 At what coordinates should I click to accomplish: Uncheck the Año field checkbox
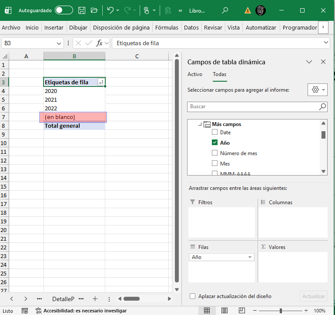pyautogui.click(x=214, y=143)
